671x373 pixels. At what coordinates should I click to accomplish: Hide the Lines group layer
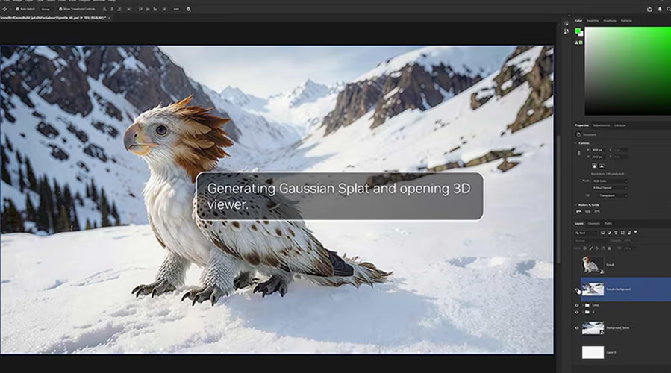tap(577, 305)
